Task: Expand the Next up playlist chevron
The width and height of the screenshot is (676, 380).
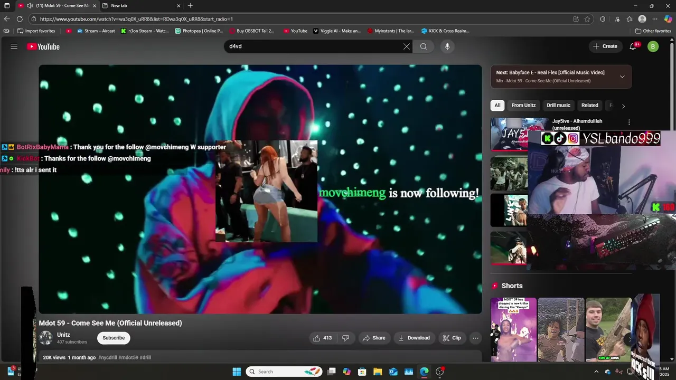Action: pyautogui.click(x=622, y=77)
